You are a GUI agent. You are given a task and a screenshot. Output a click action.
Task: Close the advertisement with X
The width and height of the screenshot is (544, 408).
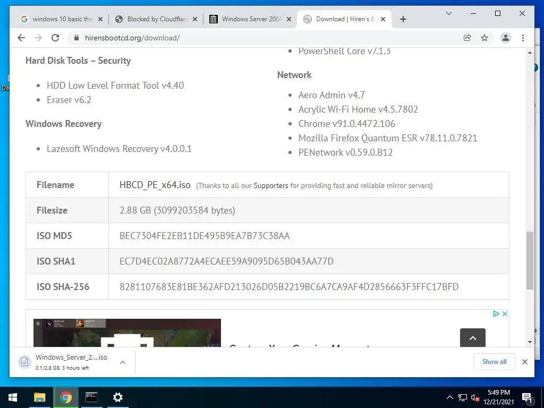[x=505, y=313]
